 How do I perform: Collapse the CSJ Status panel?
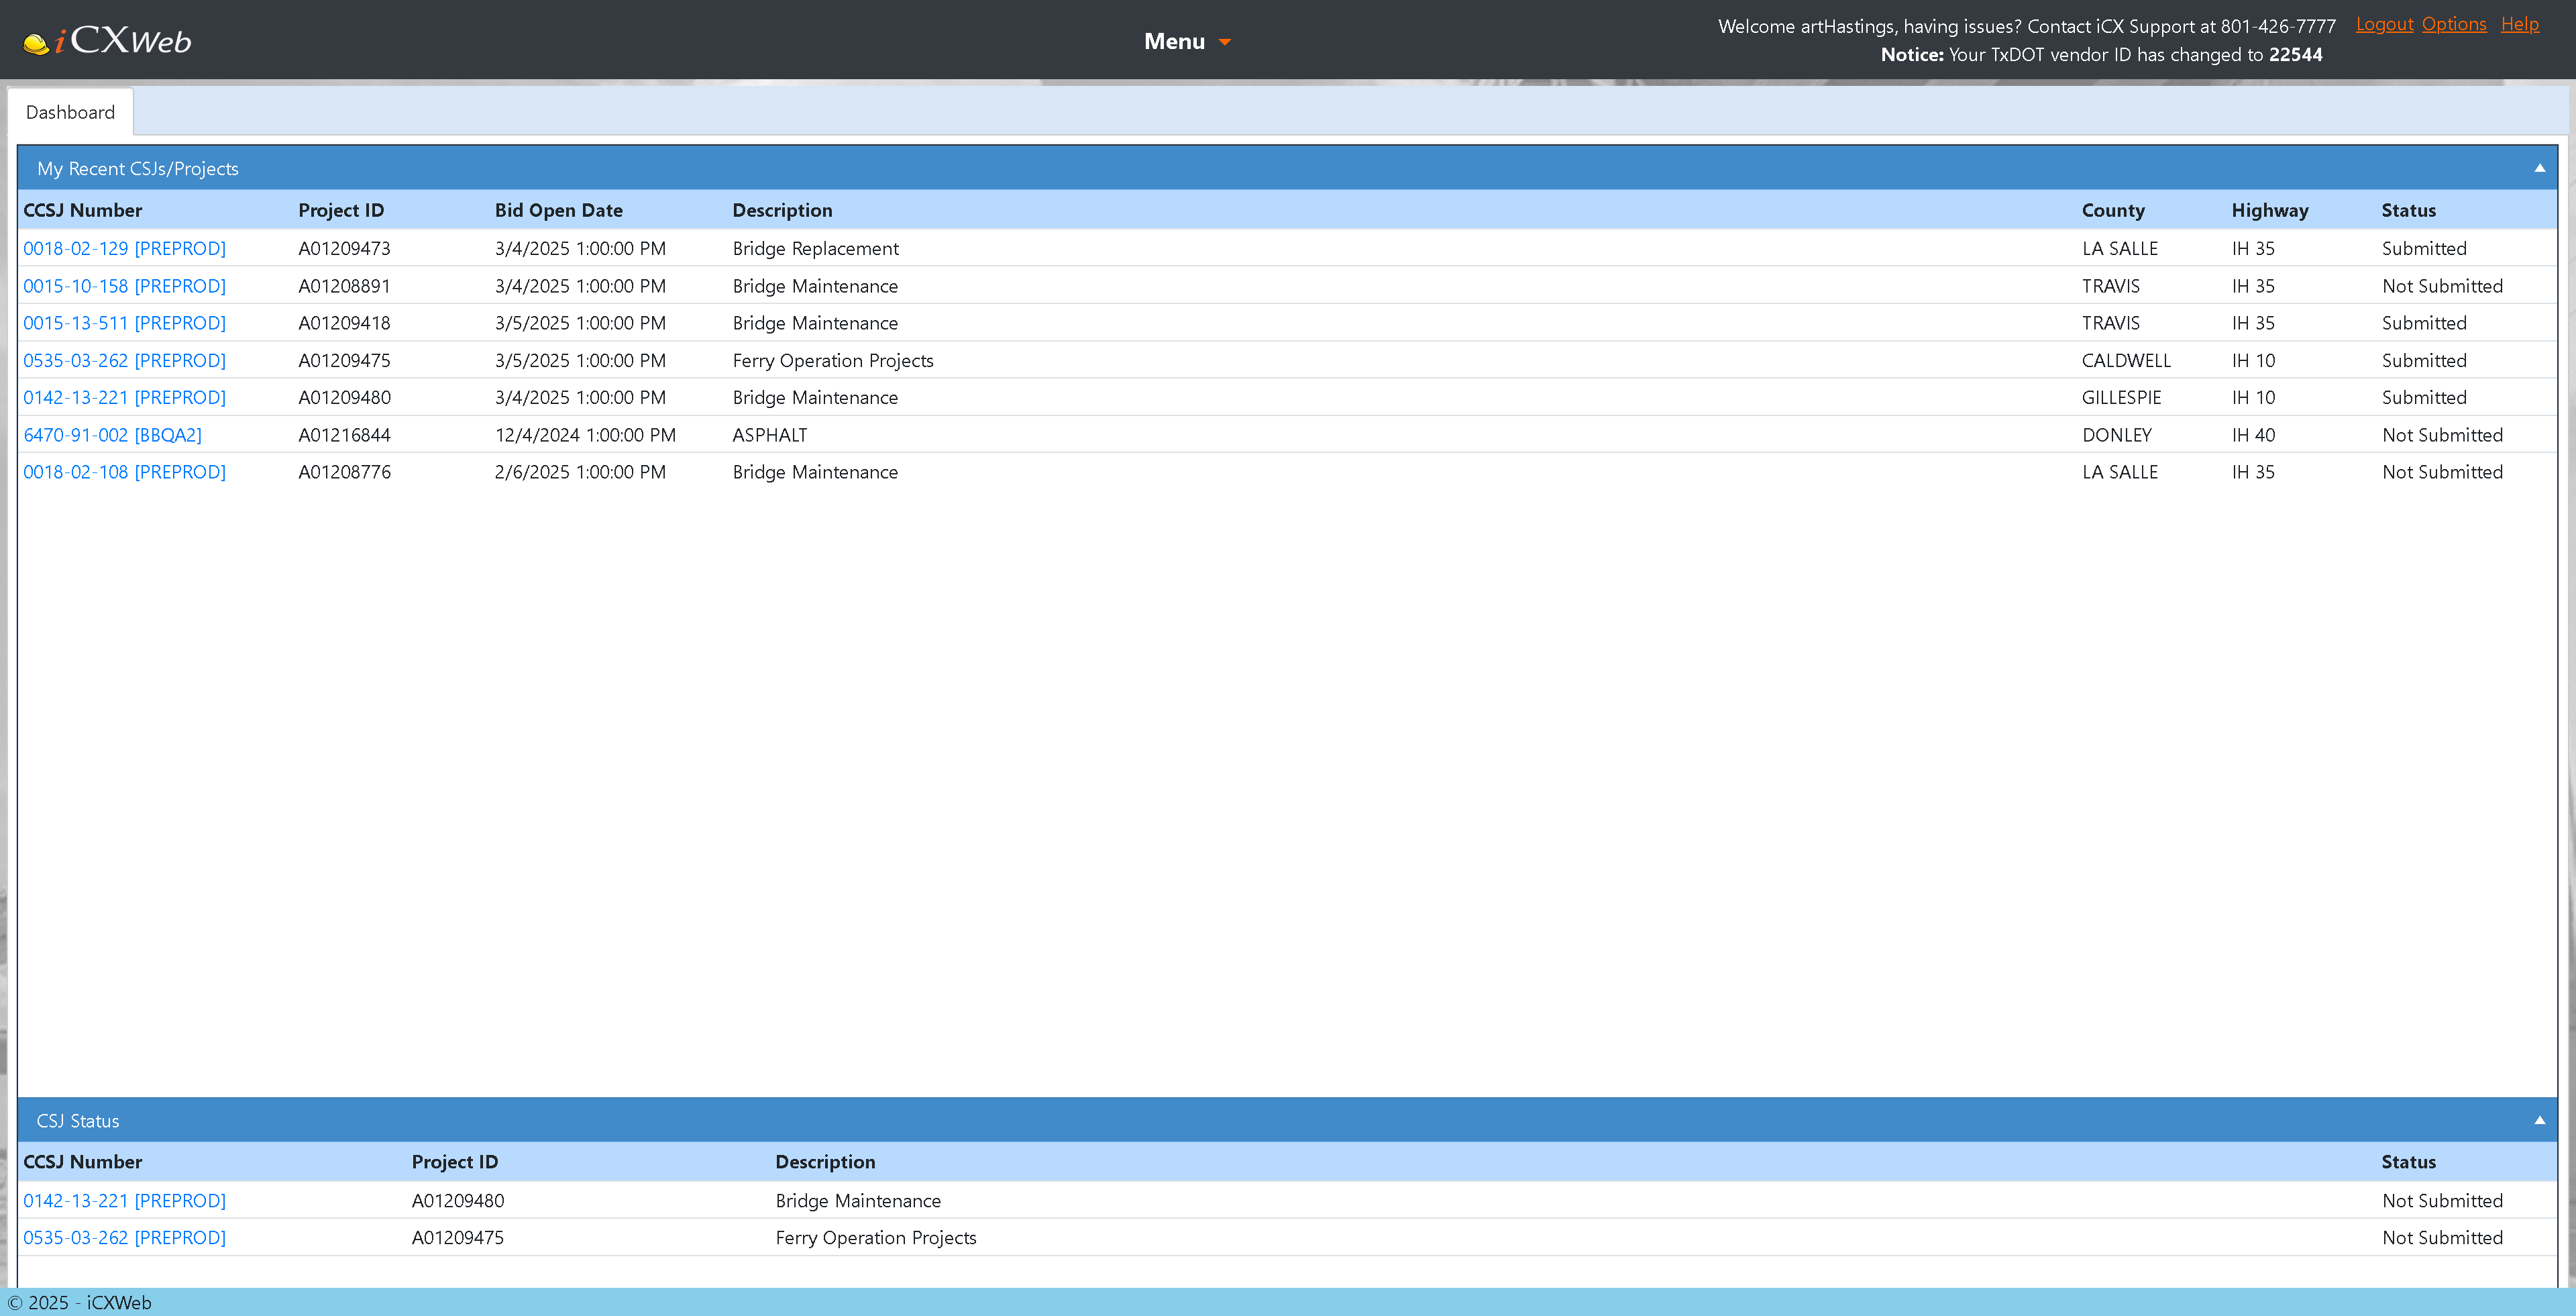coord(2539,1120)
